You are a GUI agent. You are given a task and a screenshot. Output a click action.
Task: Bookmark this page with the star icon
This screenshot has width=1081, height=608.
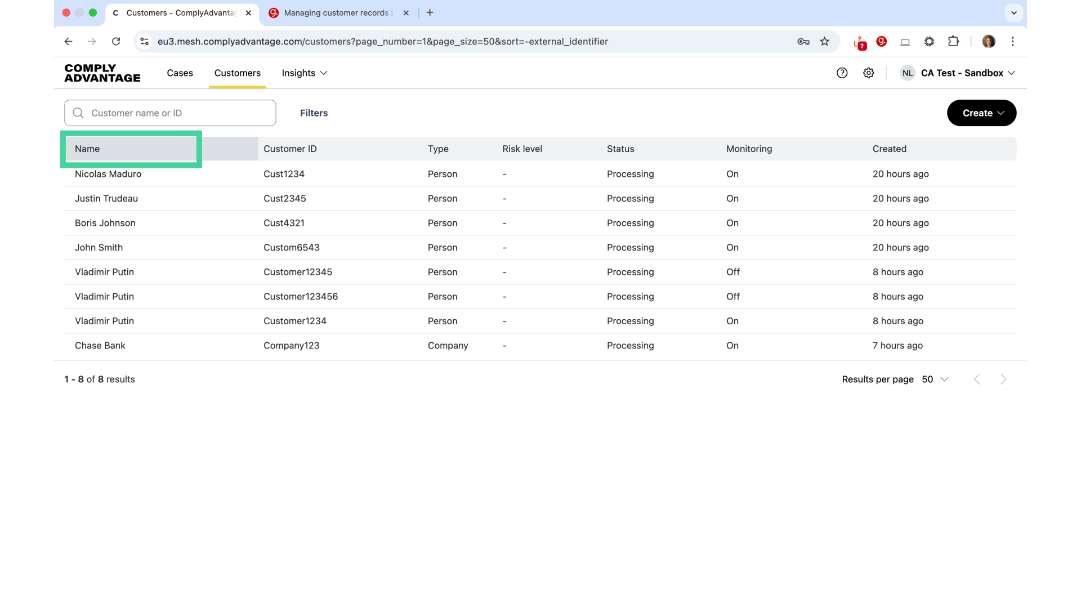[x=825, y=42]
